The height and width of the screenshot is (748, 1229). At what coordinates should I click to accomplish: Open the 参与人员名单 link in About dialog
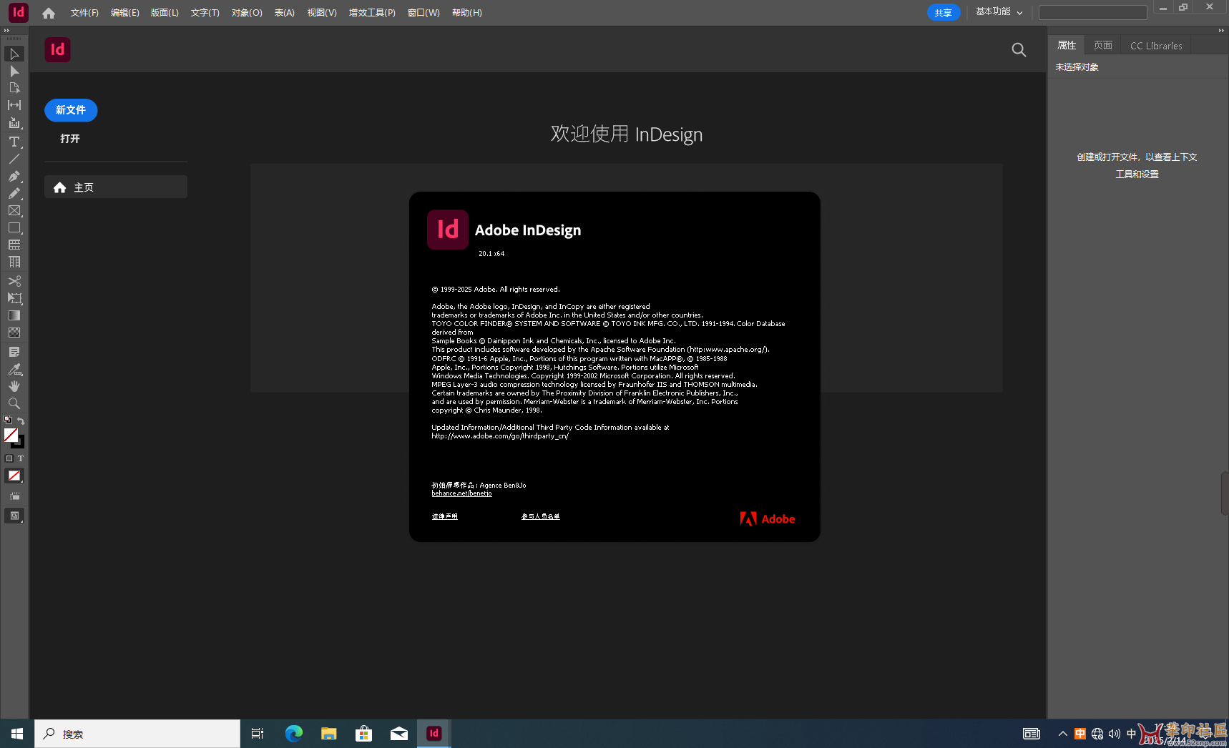[541, 516]
